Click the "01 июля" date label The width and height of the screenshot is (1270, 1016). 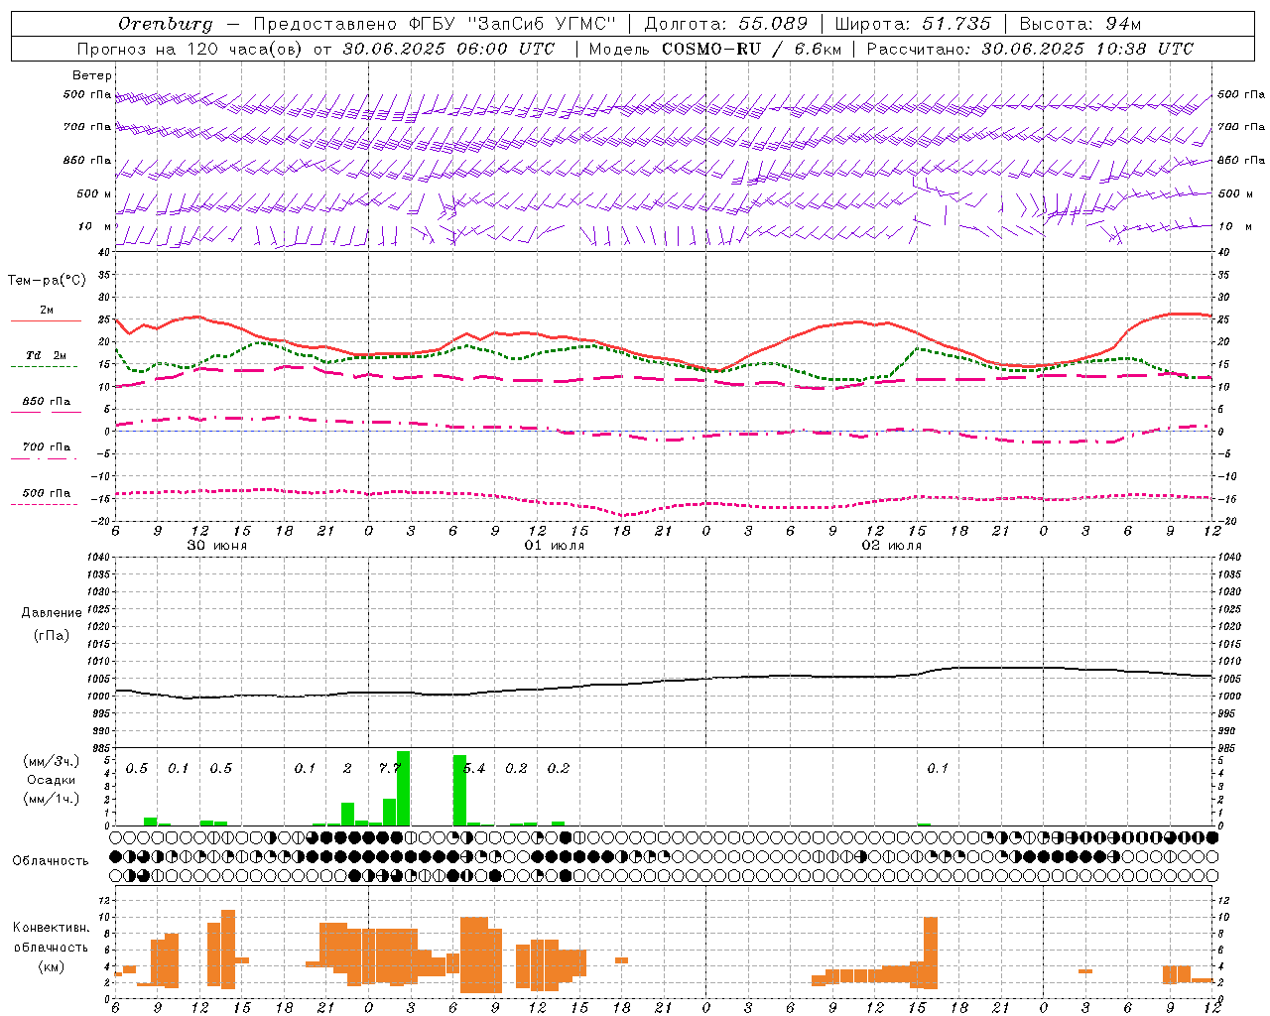(555, 546)
